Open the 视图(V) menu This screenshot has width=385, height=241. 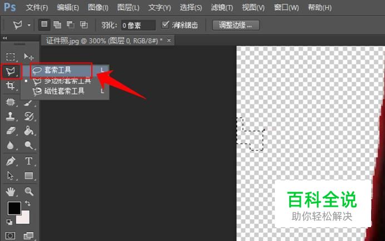click(x=253, y=8)
